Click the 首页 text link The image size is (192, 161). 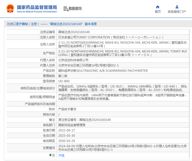click(x=158, y=12)
